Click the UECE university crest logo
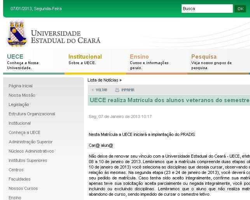This screenshot has width=250, height=200. (x=17, y=34)
